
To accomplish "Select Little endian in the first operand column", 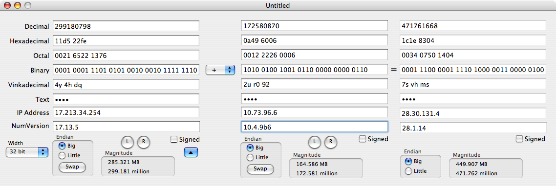I will (x=62, y=155).
